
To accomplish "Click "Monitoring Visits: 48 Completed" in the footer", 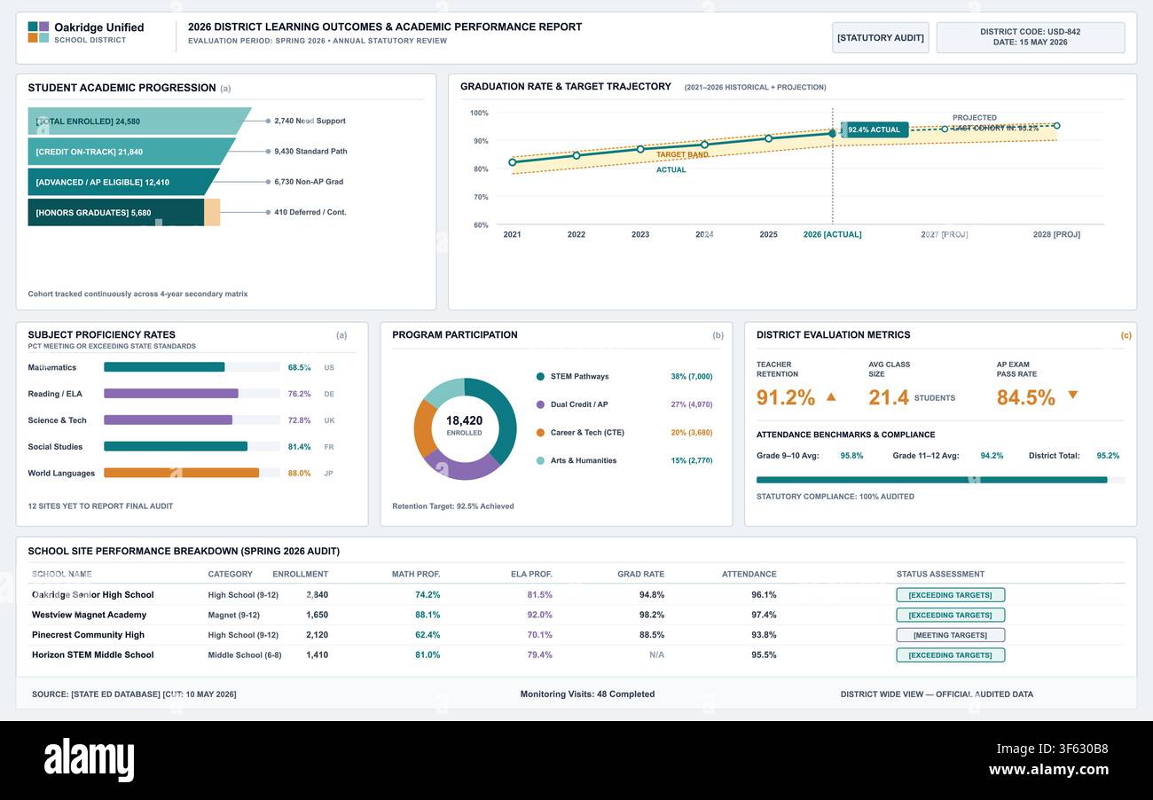I will [587, 694].
